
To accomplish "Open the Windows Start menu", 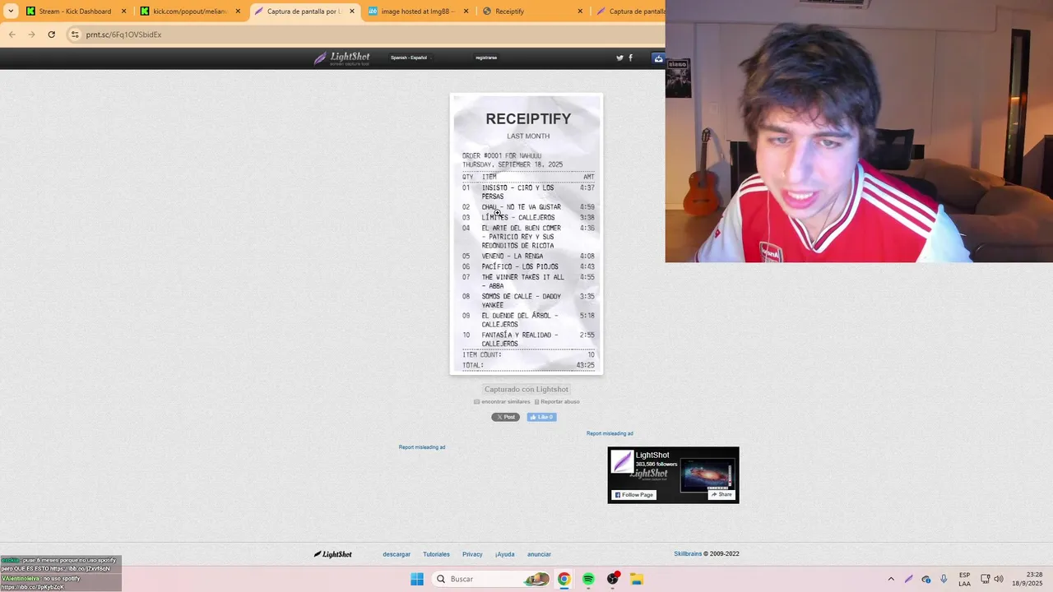I will point(417,579).
